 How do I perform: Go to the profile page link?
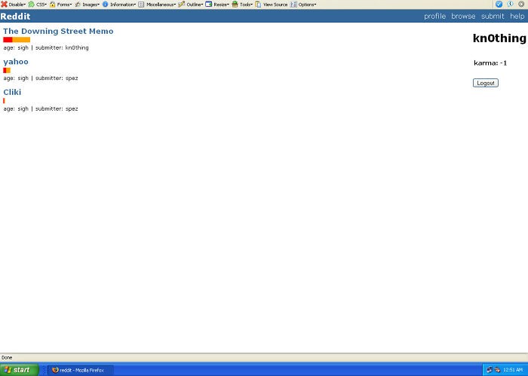coord(434,17)
